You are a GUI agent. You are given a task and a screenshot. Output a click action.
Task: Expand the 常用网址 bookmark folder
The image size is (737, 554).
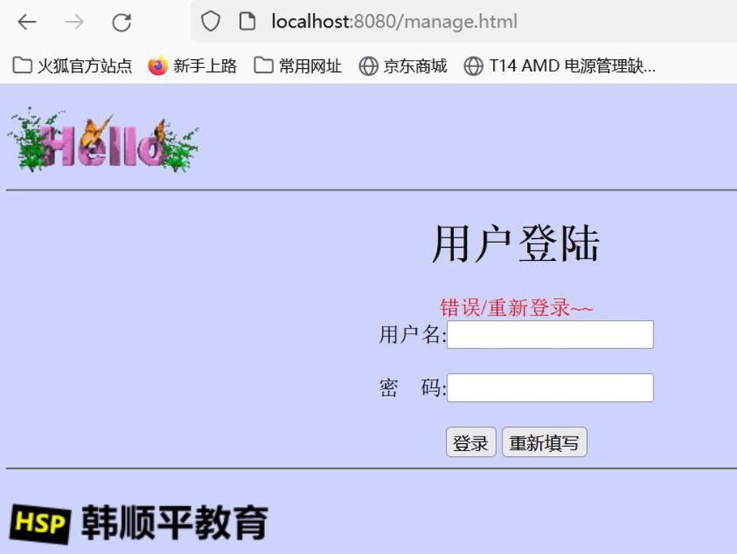298,66
